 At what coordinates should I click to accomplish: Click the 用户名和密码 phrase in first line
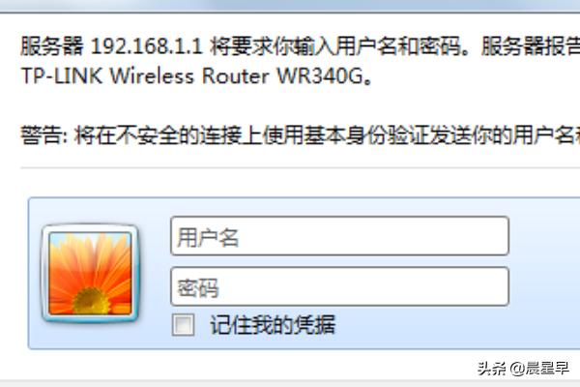[x=398, y=46]
